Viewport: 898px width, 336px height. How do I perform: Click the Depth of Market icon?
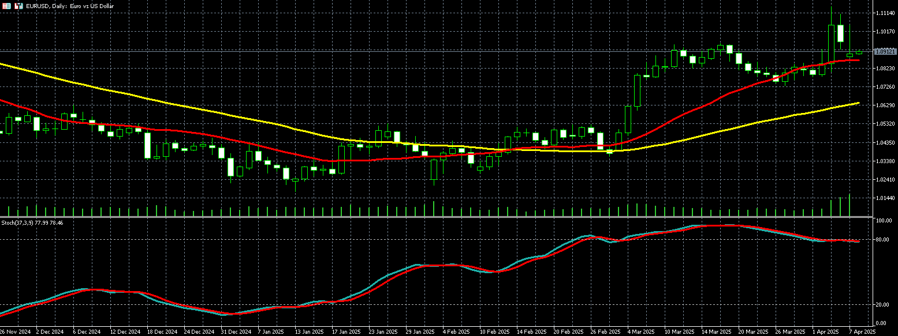pyautogui.click(x=19, y=6)
